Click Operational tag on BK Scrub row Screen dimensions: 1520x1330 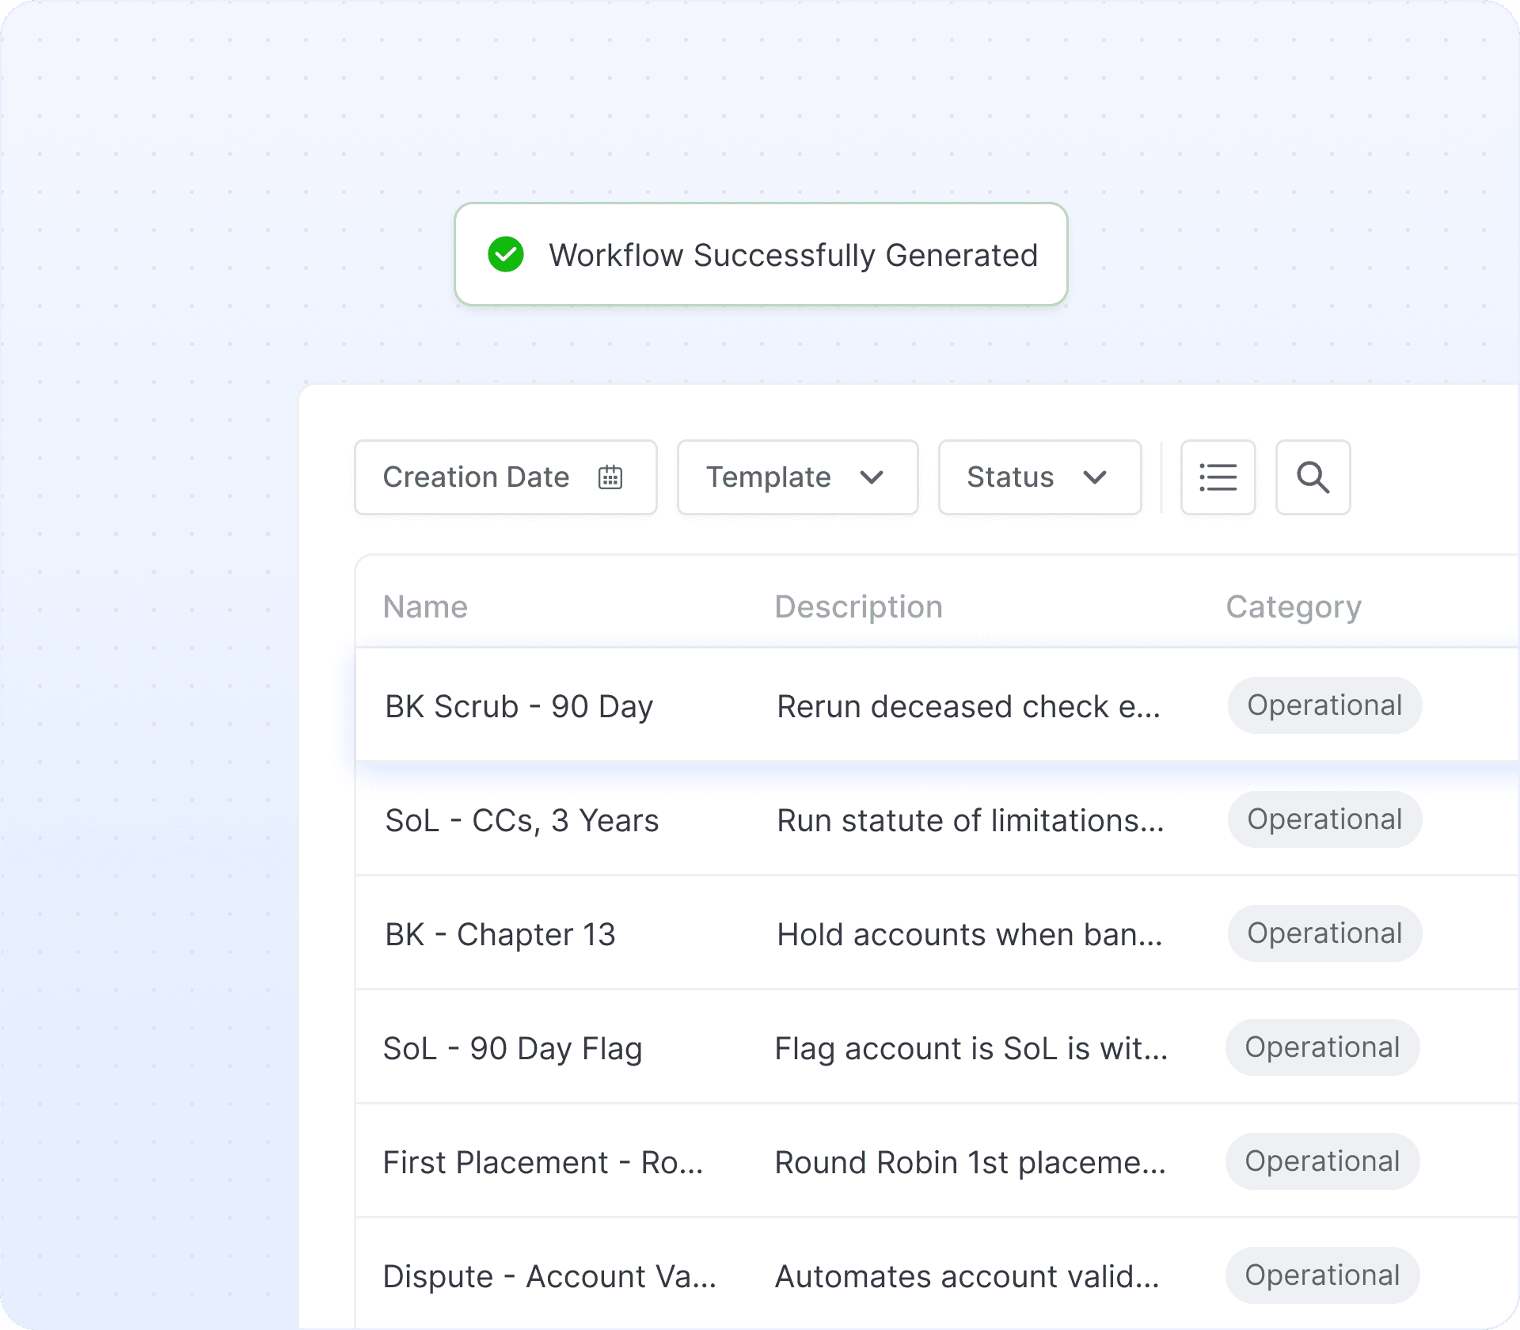click(1324, 705)
